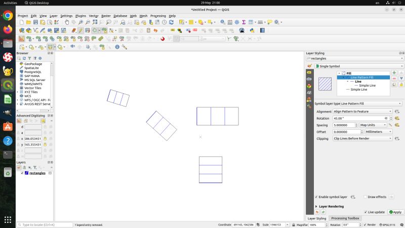Open the rectangles layer selector dropdown
The width and height of the screenshot is (405, 228).
point(355,58)
